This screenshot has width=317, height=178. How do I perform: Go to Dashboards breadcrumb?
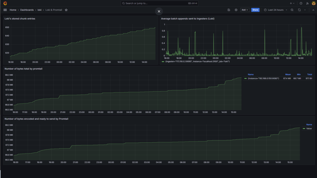(x=27, y=10)
